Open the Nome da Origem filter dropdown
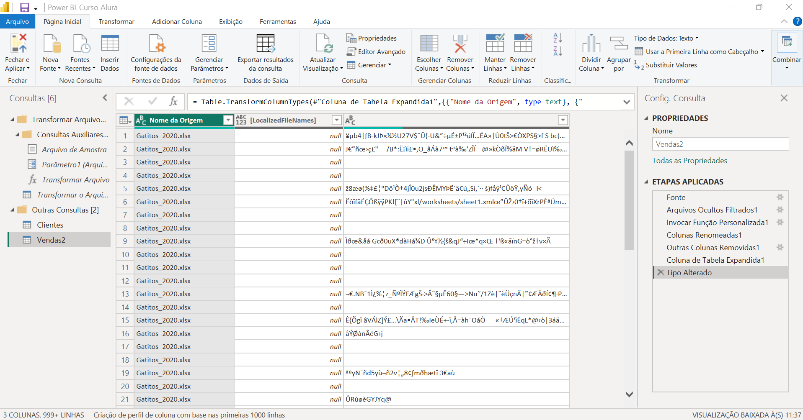Screen dimensions: 803x420 point(228,120)
